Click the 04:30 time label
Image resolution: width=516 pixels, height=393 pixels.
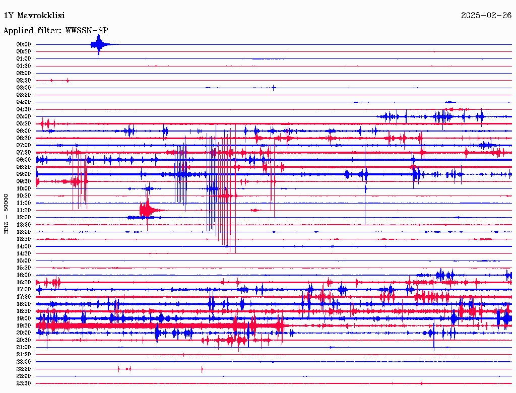pos(24,109)
